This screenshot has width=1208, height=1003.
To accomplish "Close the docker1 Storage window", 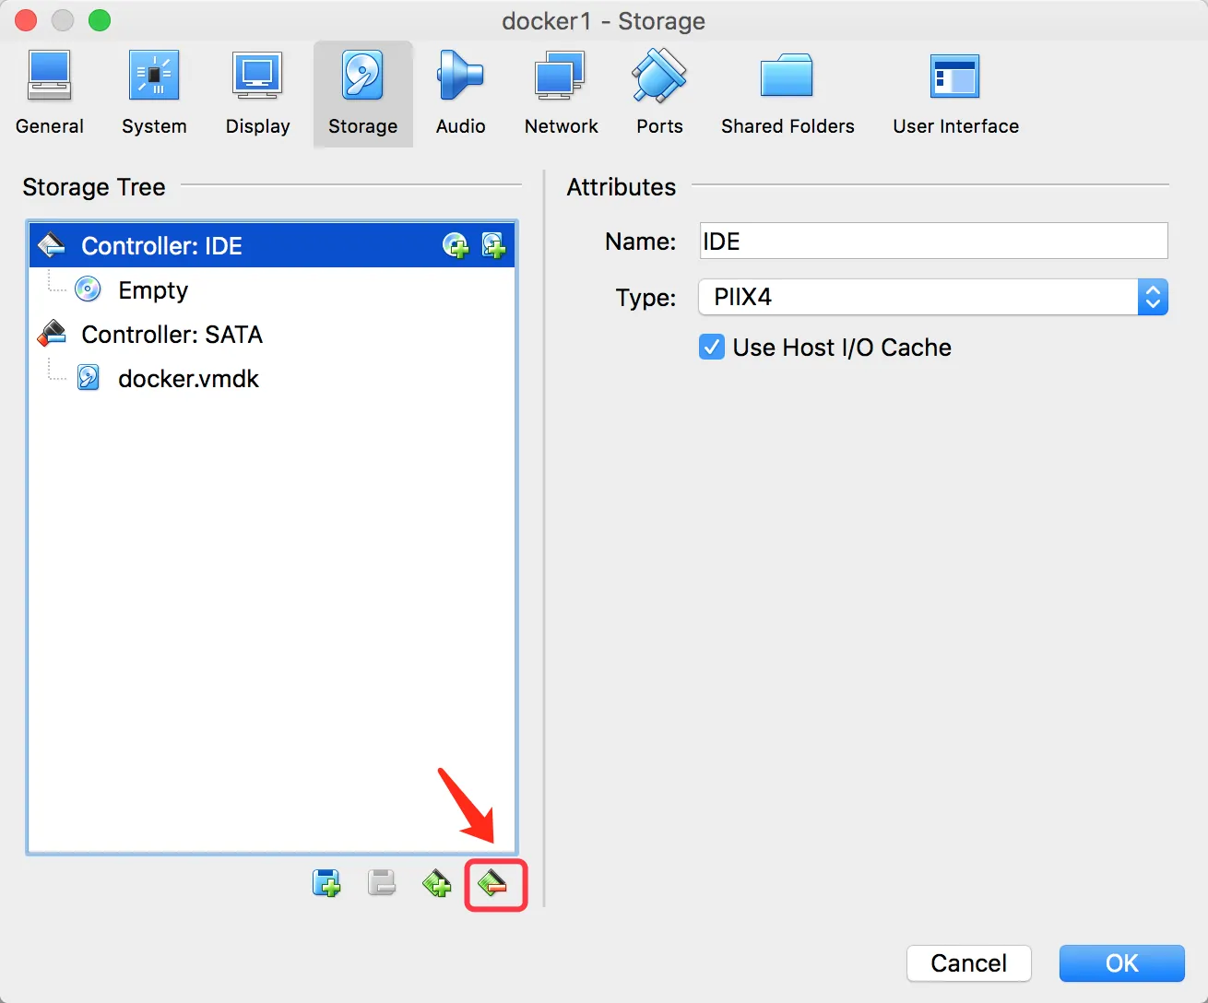I will [26, 20].
